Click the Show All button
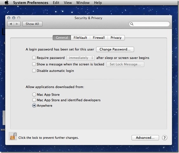This screenshot has width=179, height=153. [32, 24]
